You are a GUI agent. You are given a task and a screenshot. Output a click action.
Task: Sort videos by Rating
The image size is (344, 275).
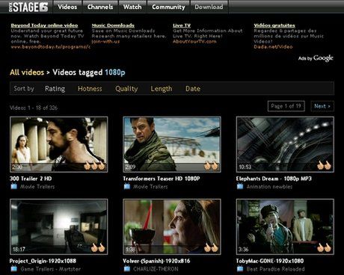pyautogui.click(x=55, y=89)
